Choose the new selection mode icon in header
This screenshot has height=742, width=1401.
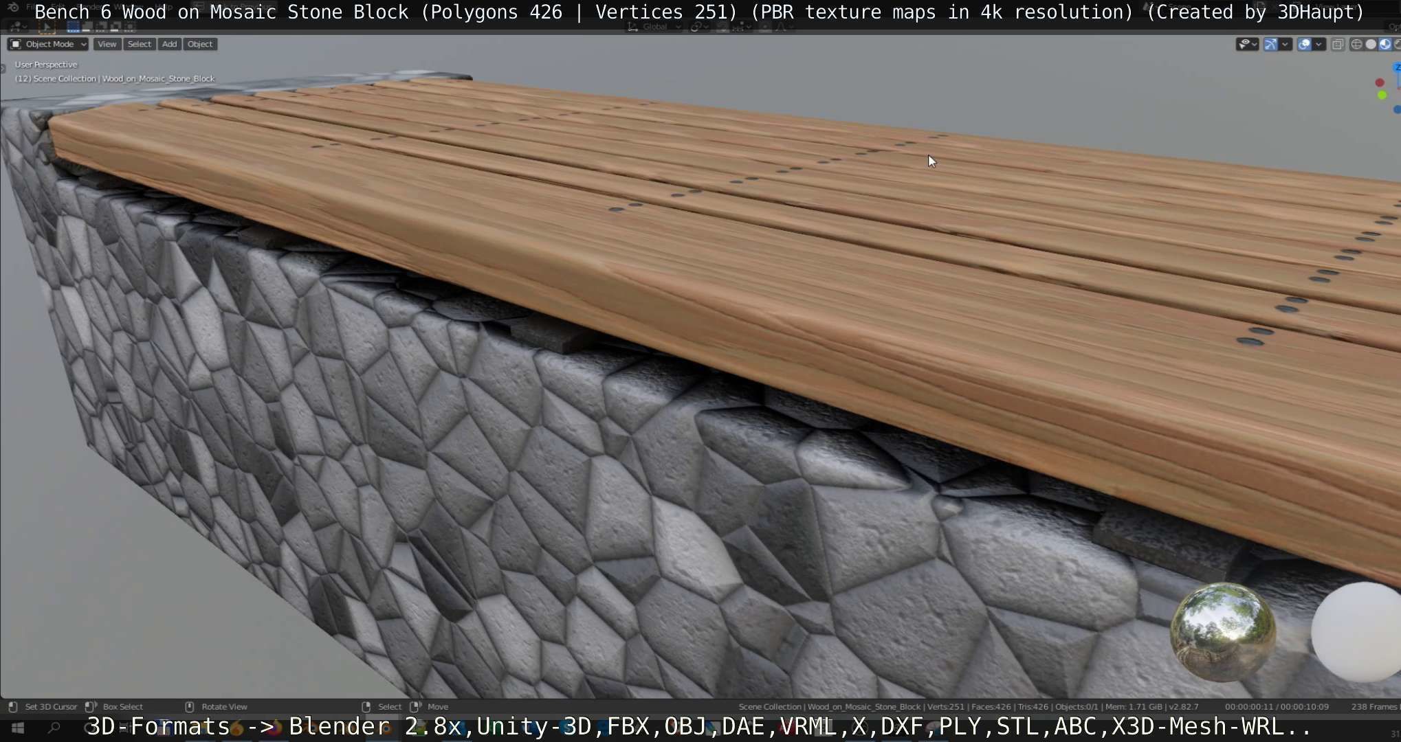73,27
